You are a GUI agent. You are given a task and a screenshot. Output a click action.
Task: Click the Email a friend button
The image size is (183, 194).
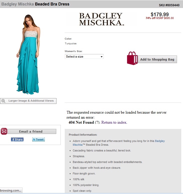[x=31, y=131]
